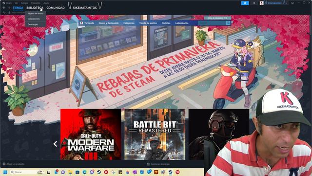Open the Amigos menu

(24, 3)
